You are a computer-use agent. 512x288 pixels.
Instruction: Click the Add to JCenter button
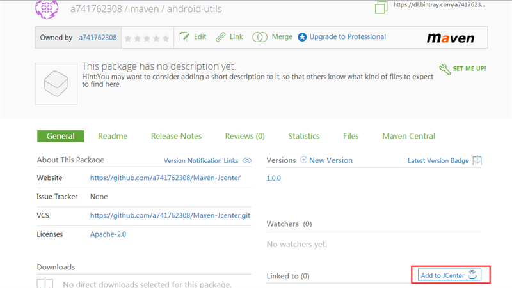pyautogui.click(x=449, y=275)
